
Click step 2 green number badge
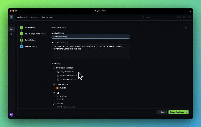pos(22,34)
